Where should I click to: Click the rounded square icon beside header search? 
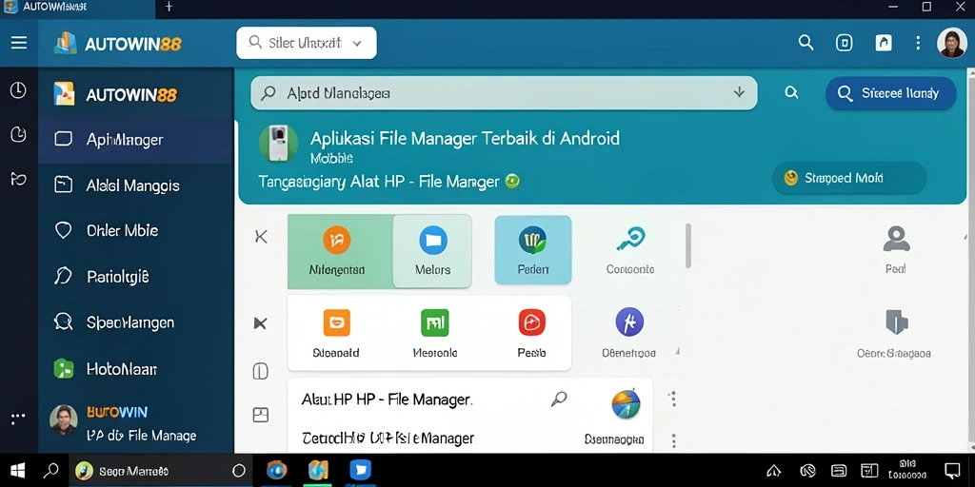(844, 43)
